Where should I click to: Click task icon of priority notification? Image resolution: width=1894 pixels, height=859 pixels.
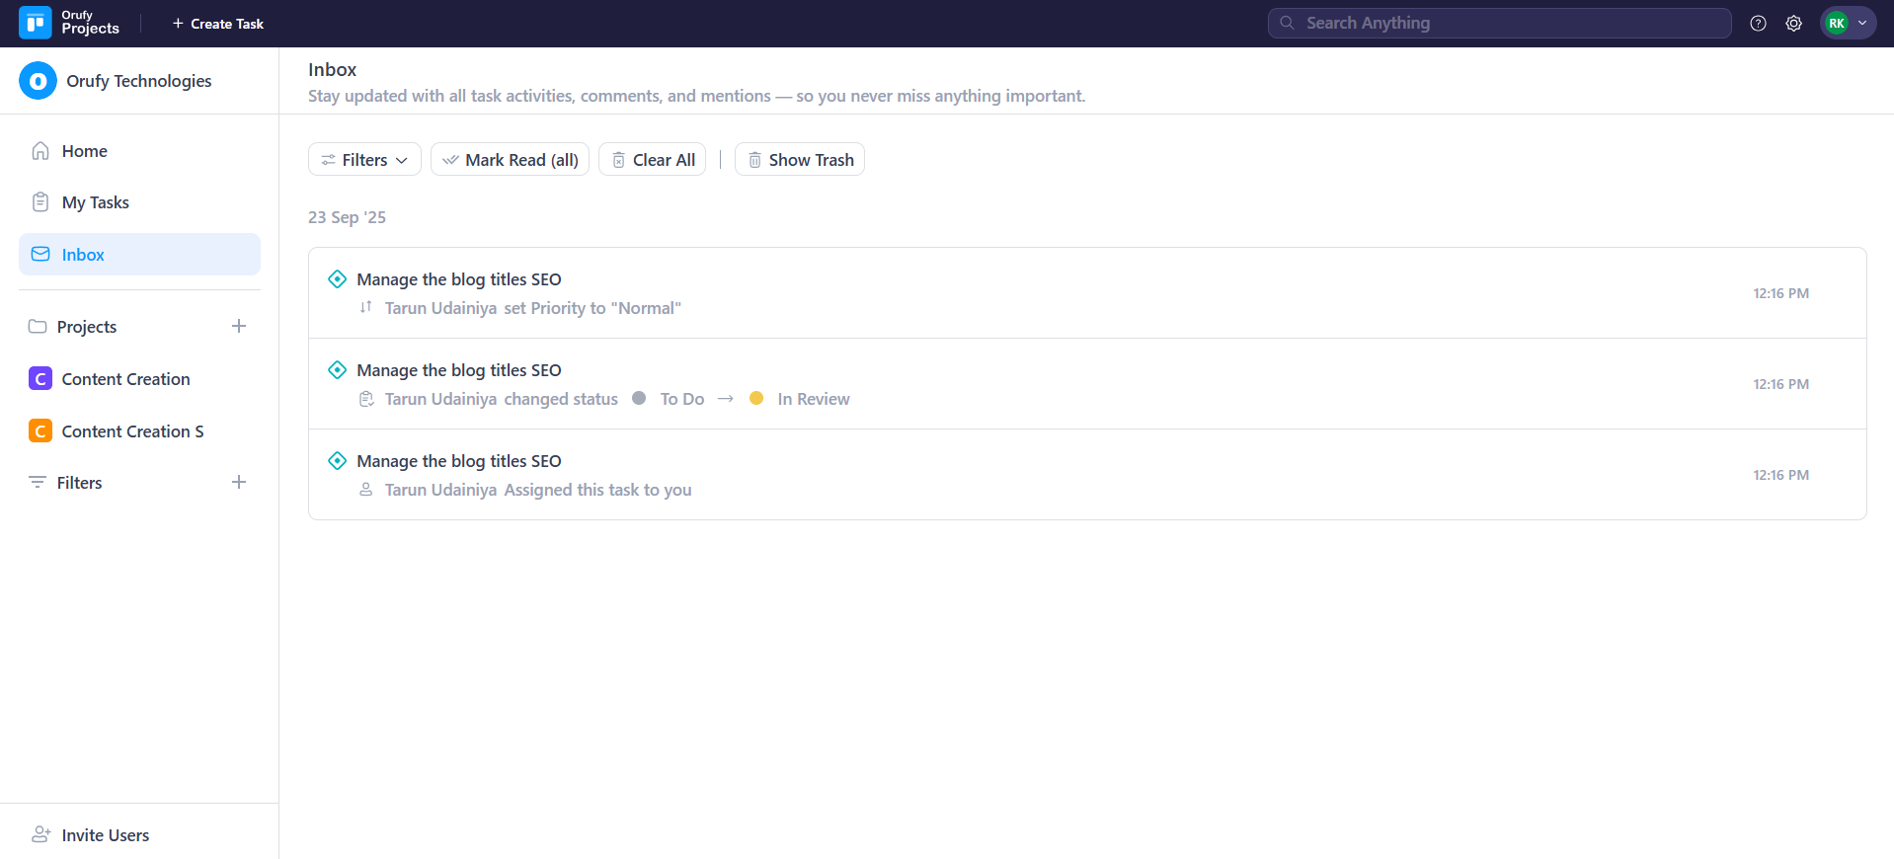coord(338,279)
